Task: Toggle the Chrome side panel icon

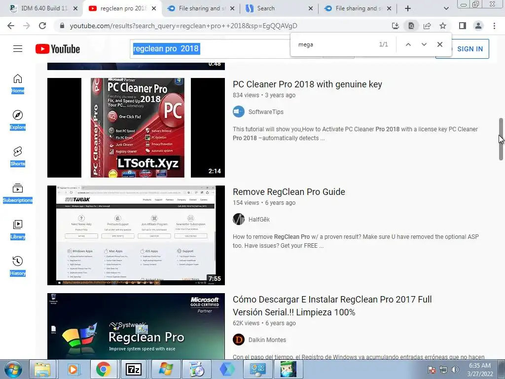Action: tap(463, 26)
